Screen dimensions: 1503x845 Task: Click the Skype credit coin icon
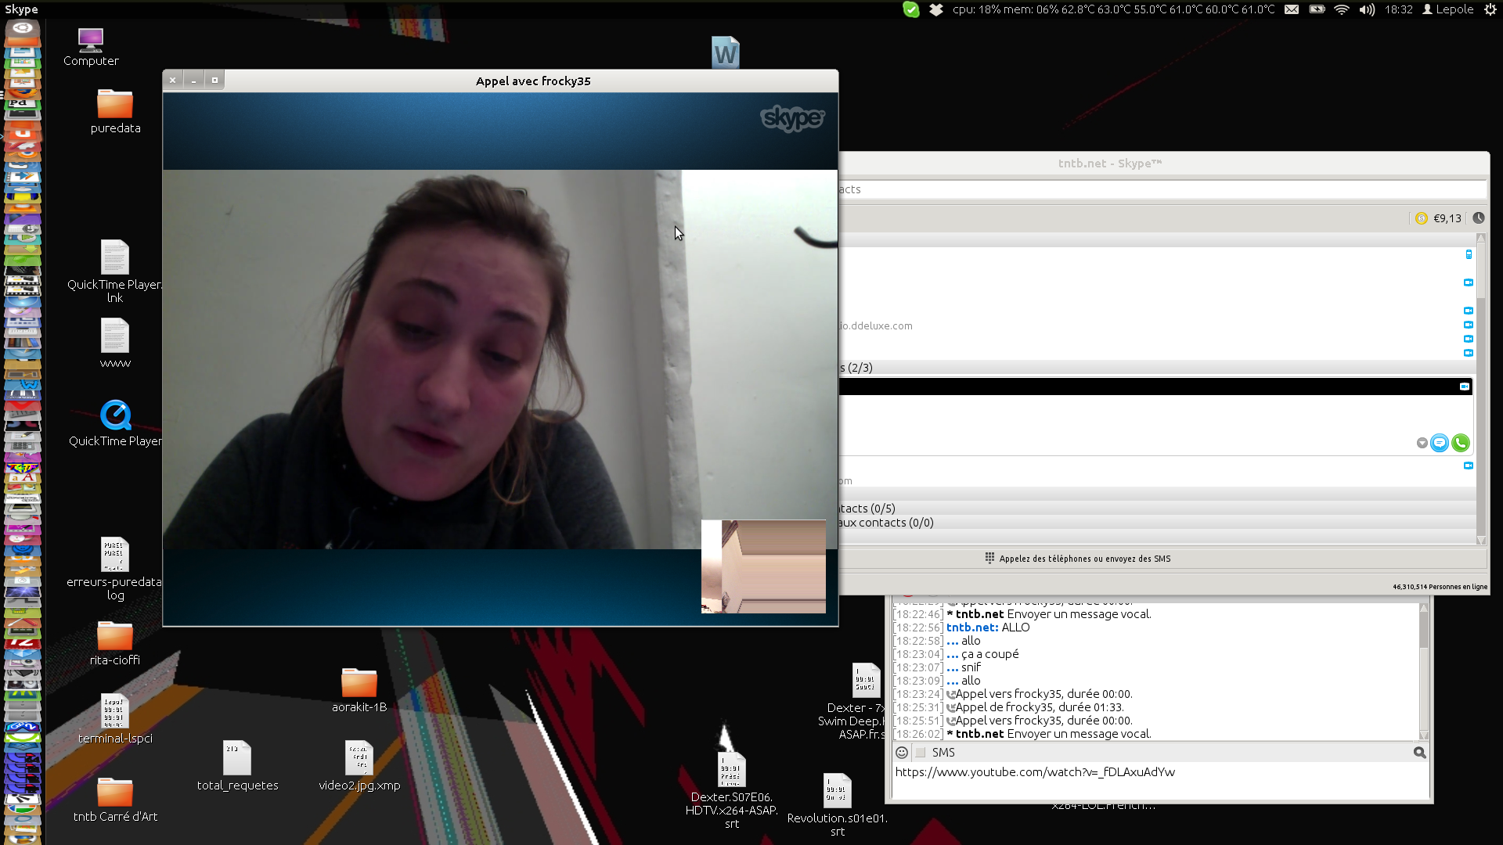[x=1422, y=218]
